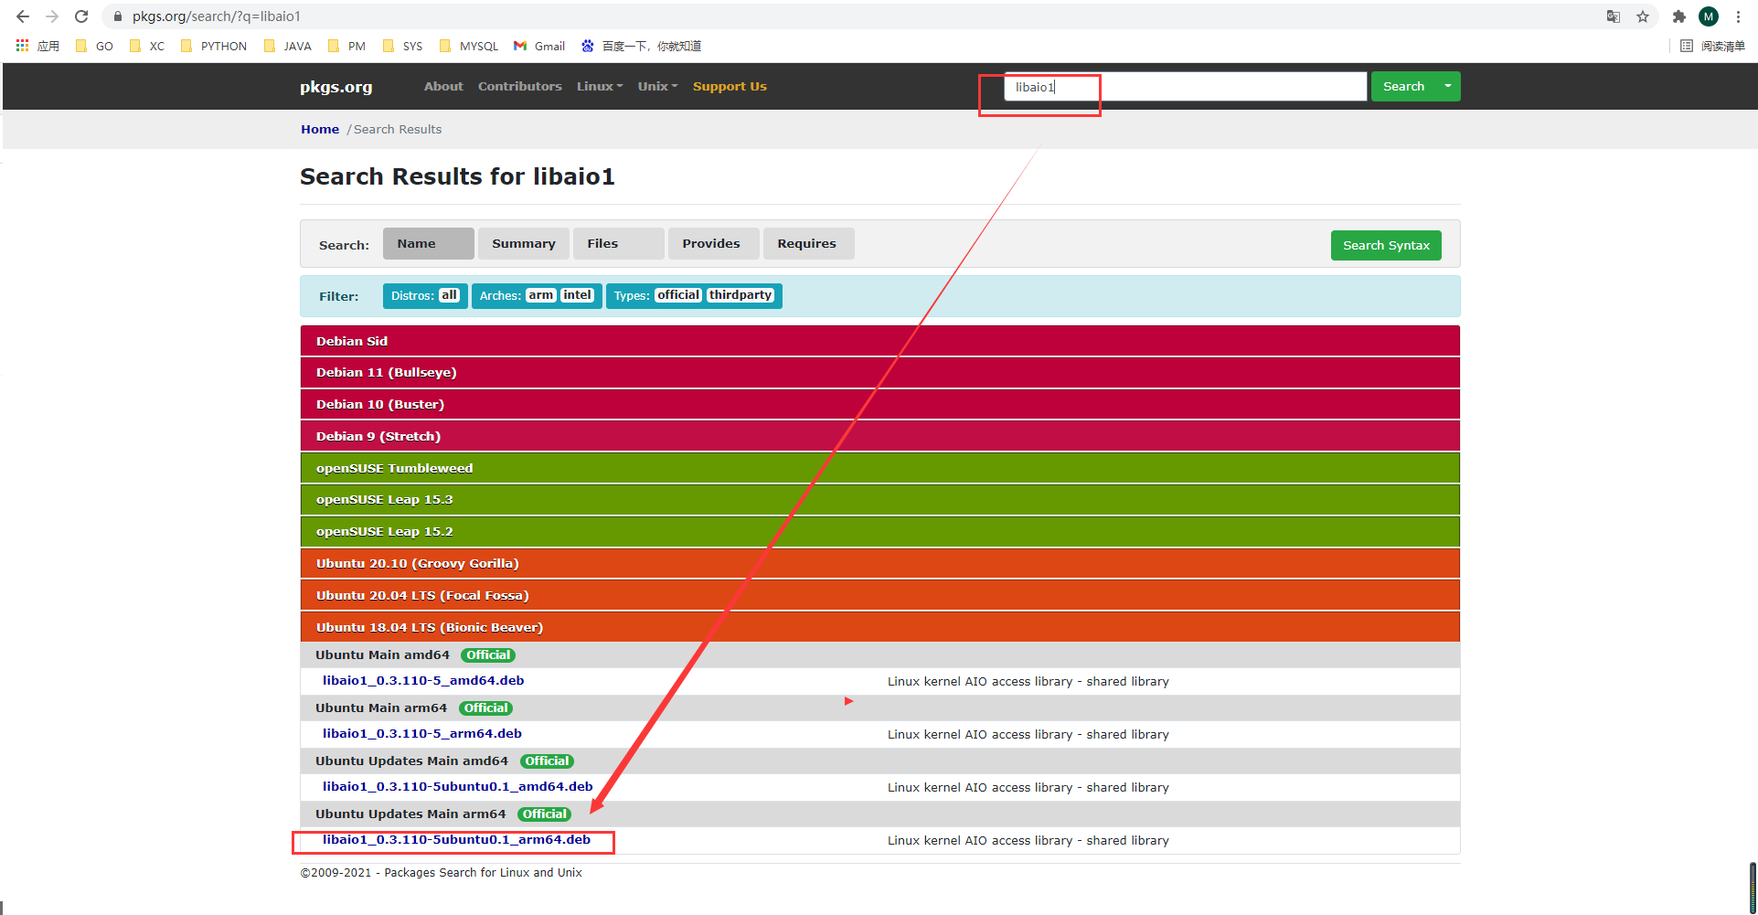Open the apps grid shortcut
This screenshot has width=1758, height=915.
tap(37, 46)
